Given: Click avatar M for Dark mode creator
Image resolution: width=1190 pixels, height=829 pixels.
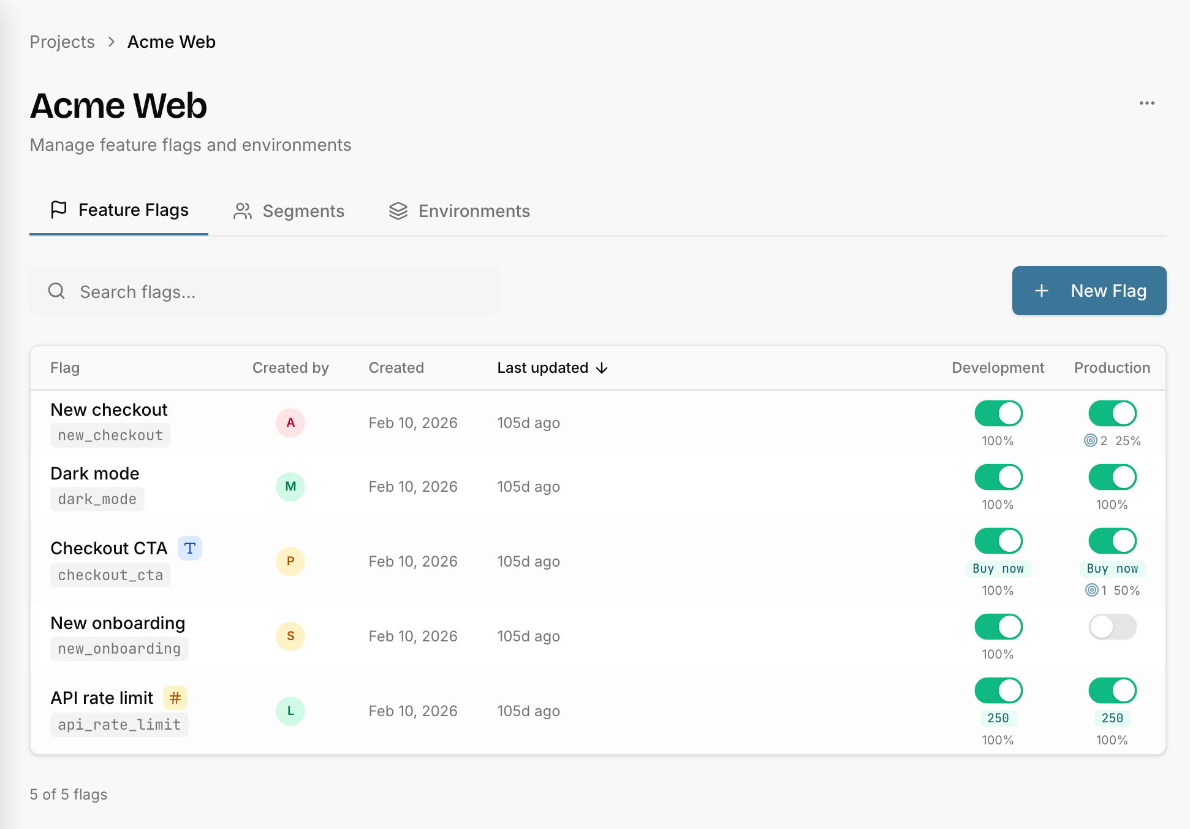Looking at the screenshot, I should point(290,486).
